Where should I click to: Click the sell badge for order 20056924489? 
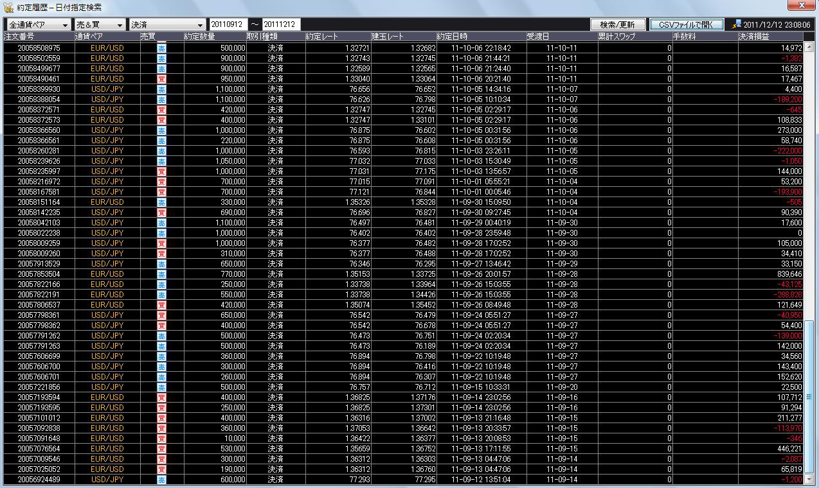pos(161,480)
